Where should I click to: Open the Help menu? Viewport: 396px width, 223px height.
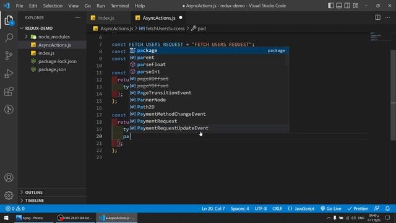point(140,6)
